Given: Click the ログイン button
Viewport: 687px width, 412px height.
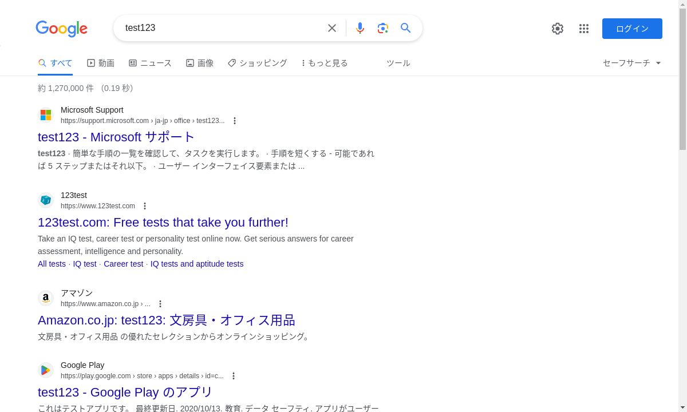Looking at the screenshot, I should 632,29.
